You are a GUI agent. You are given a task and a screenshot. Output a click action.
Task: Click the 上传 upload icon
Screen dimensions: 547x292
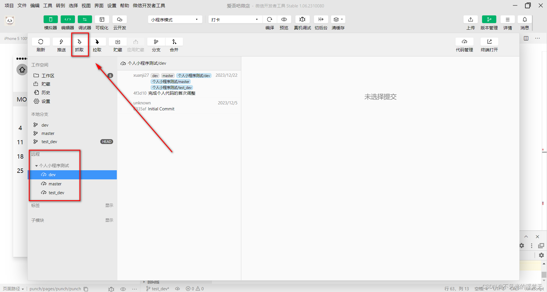click(x=470, y=19)
